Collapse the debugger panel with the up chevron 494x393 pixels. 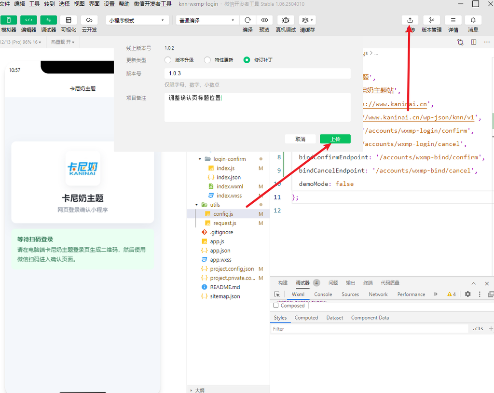pyautogui.click(x=474, y=283)
